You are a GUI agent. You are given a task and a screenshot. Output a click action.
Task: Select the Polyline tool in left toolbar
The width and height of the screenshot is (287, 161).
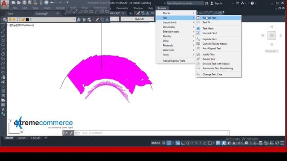(x=3, y=36)
